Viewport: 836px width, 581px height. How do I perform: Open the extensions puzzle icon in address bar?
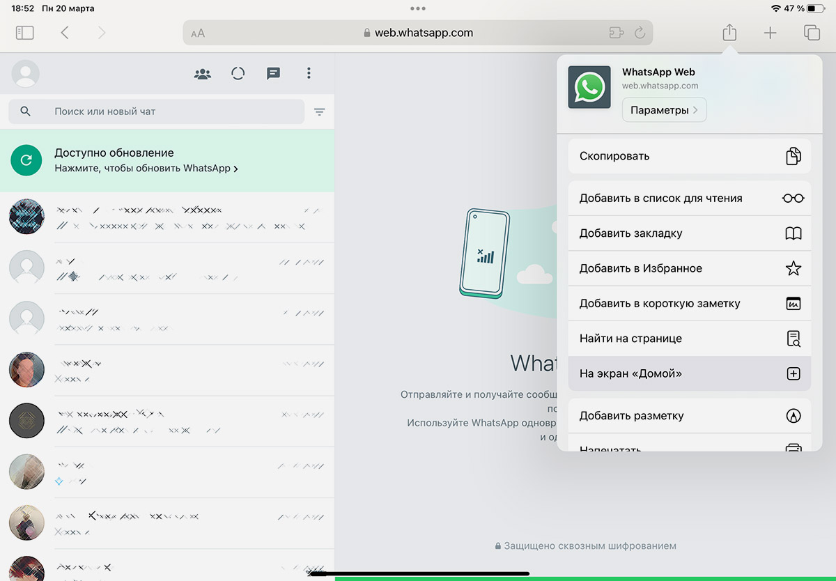pyautogui.click(x=616, y=33)
